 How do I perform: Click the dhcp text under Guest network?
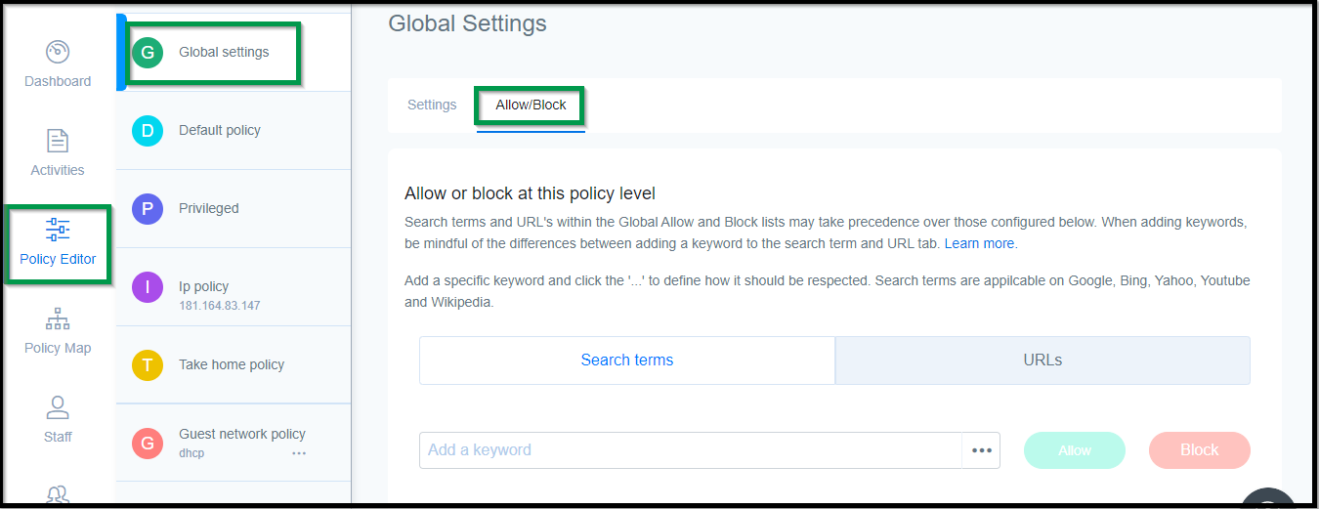191,453
